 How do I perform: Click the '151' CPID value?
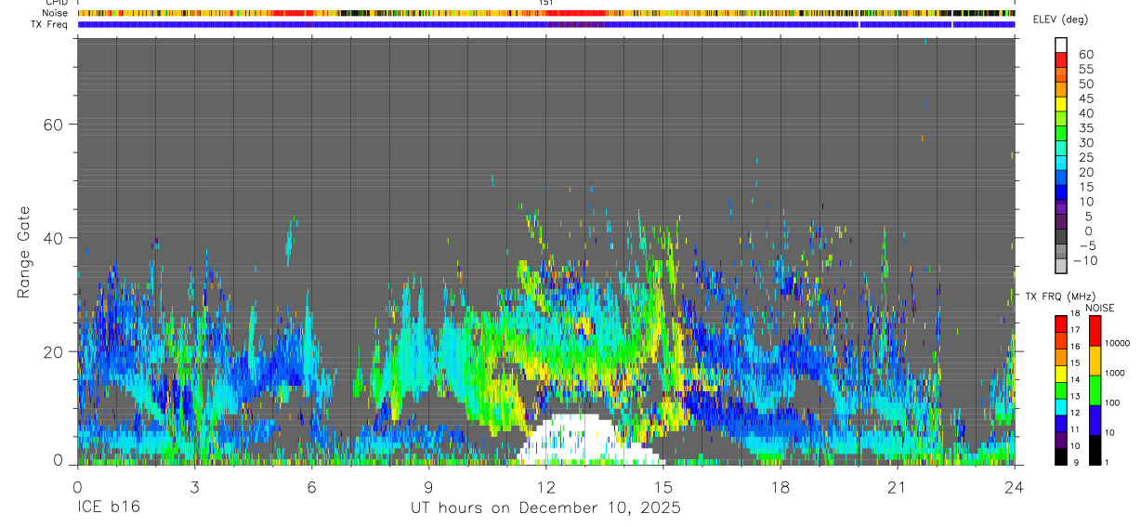click(545, 3)
